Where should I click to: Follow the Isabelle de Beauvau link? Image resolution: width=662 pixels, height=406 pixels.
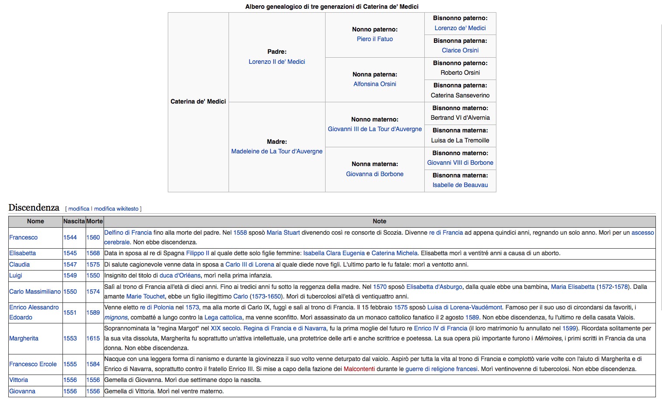click(460, 185)
